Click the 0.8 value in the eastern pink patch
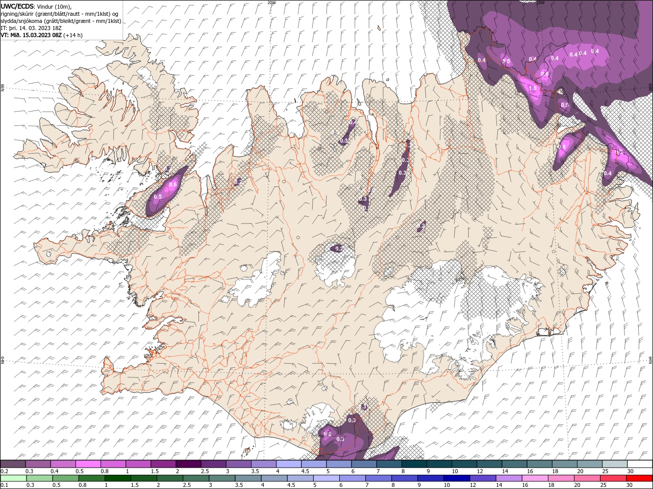Image resolution: width=653 pixels, height=489 pixels. point(562,147)
